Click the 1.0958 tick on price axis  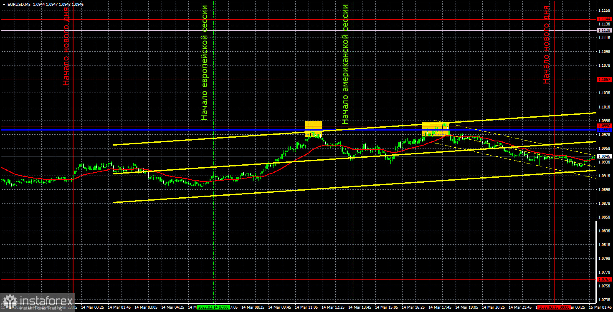(604, 148)
